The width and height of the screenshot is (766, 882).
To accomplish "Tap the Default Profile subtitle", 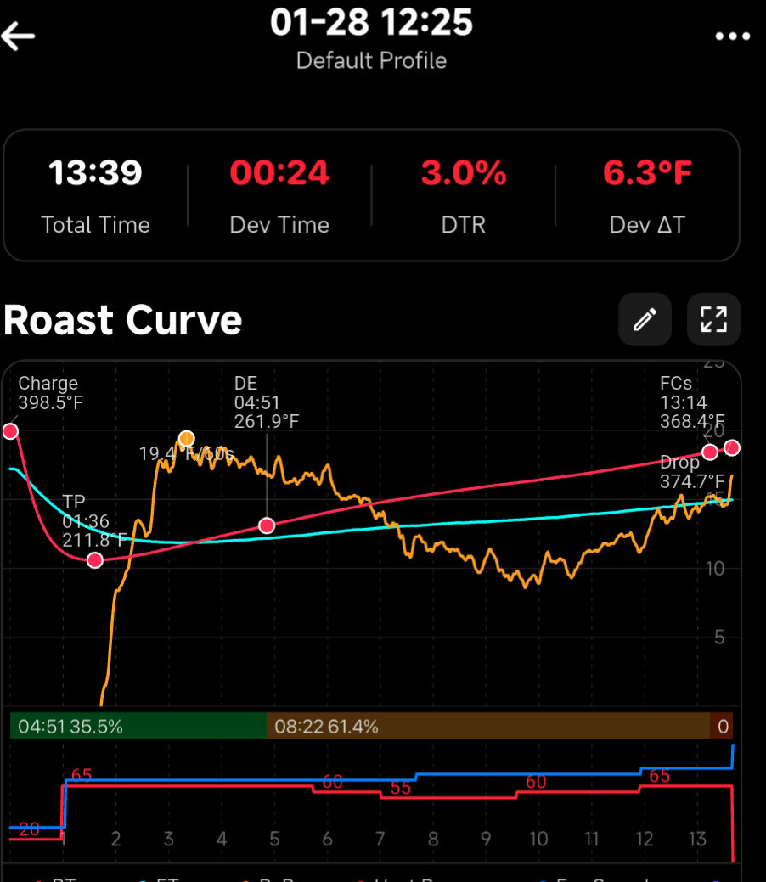I will click(x=371, y=61).
